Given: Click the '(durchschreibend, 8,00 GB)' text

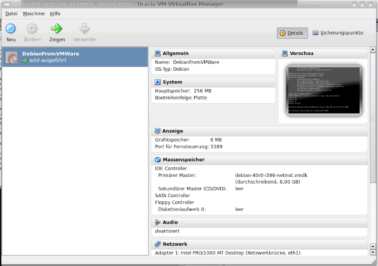Looking at the screenshot, I should [267, 182].
